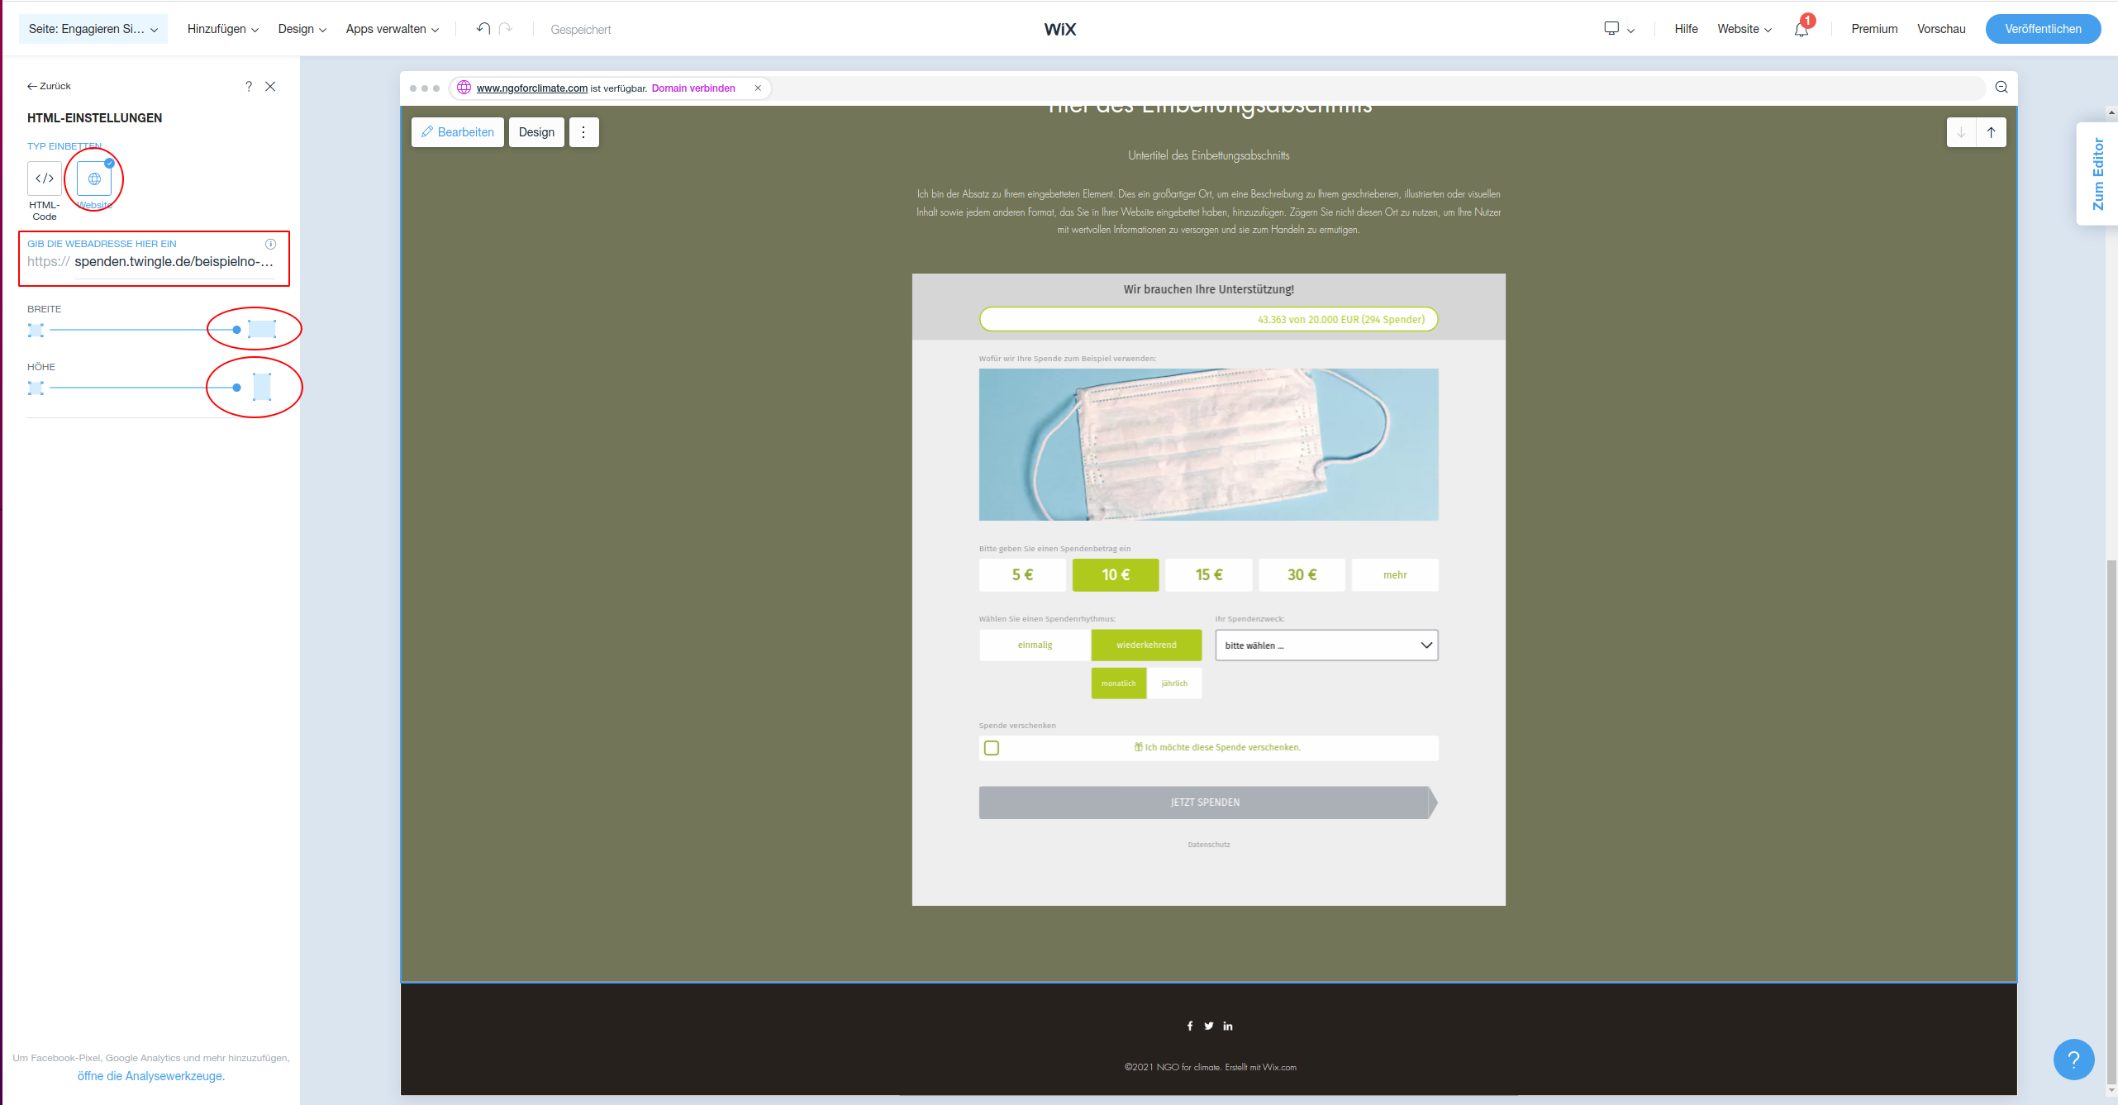Switch device view with desktop icon
This screenshot has height=1105, width=2118.
coord(1611,28)
